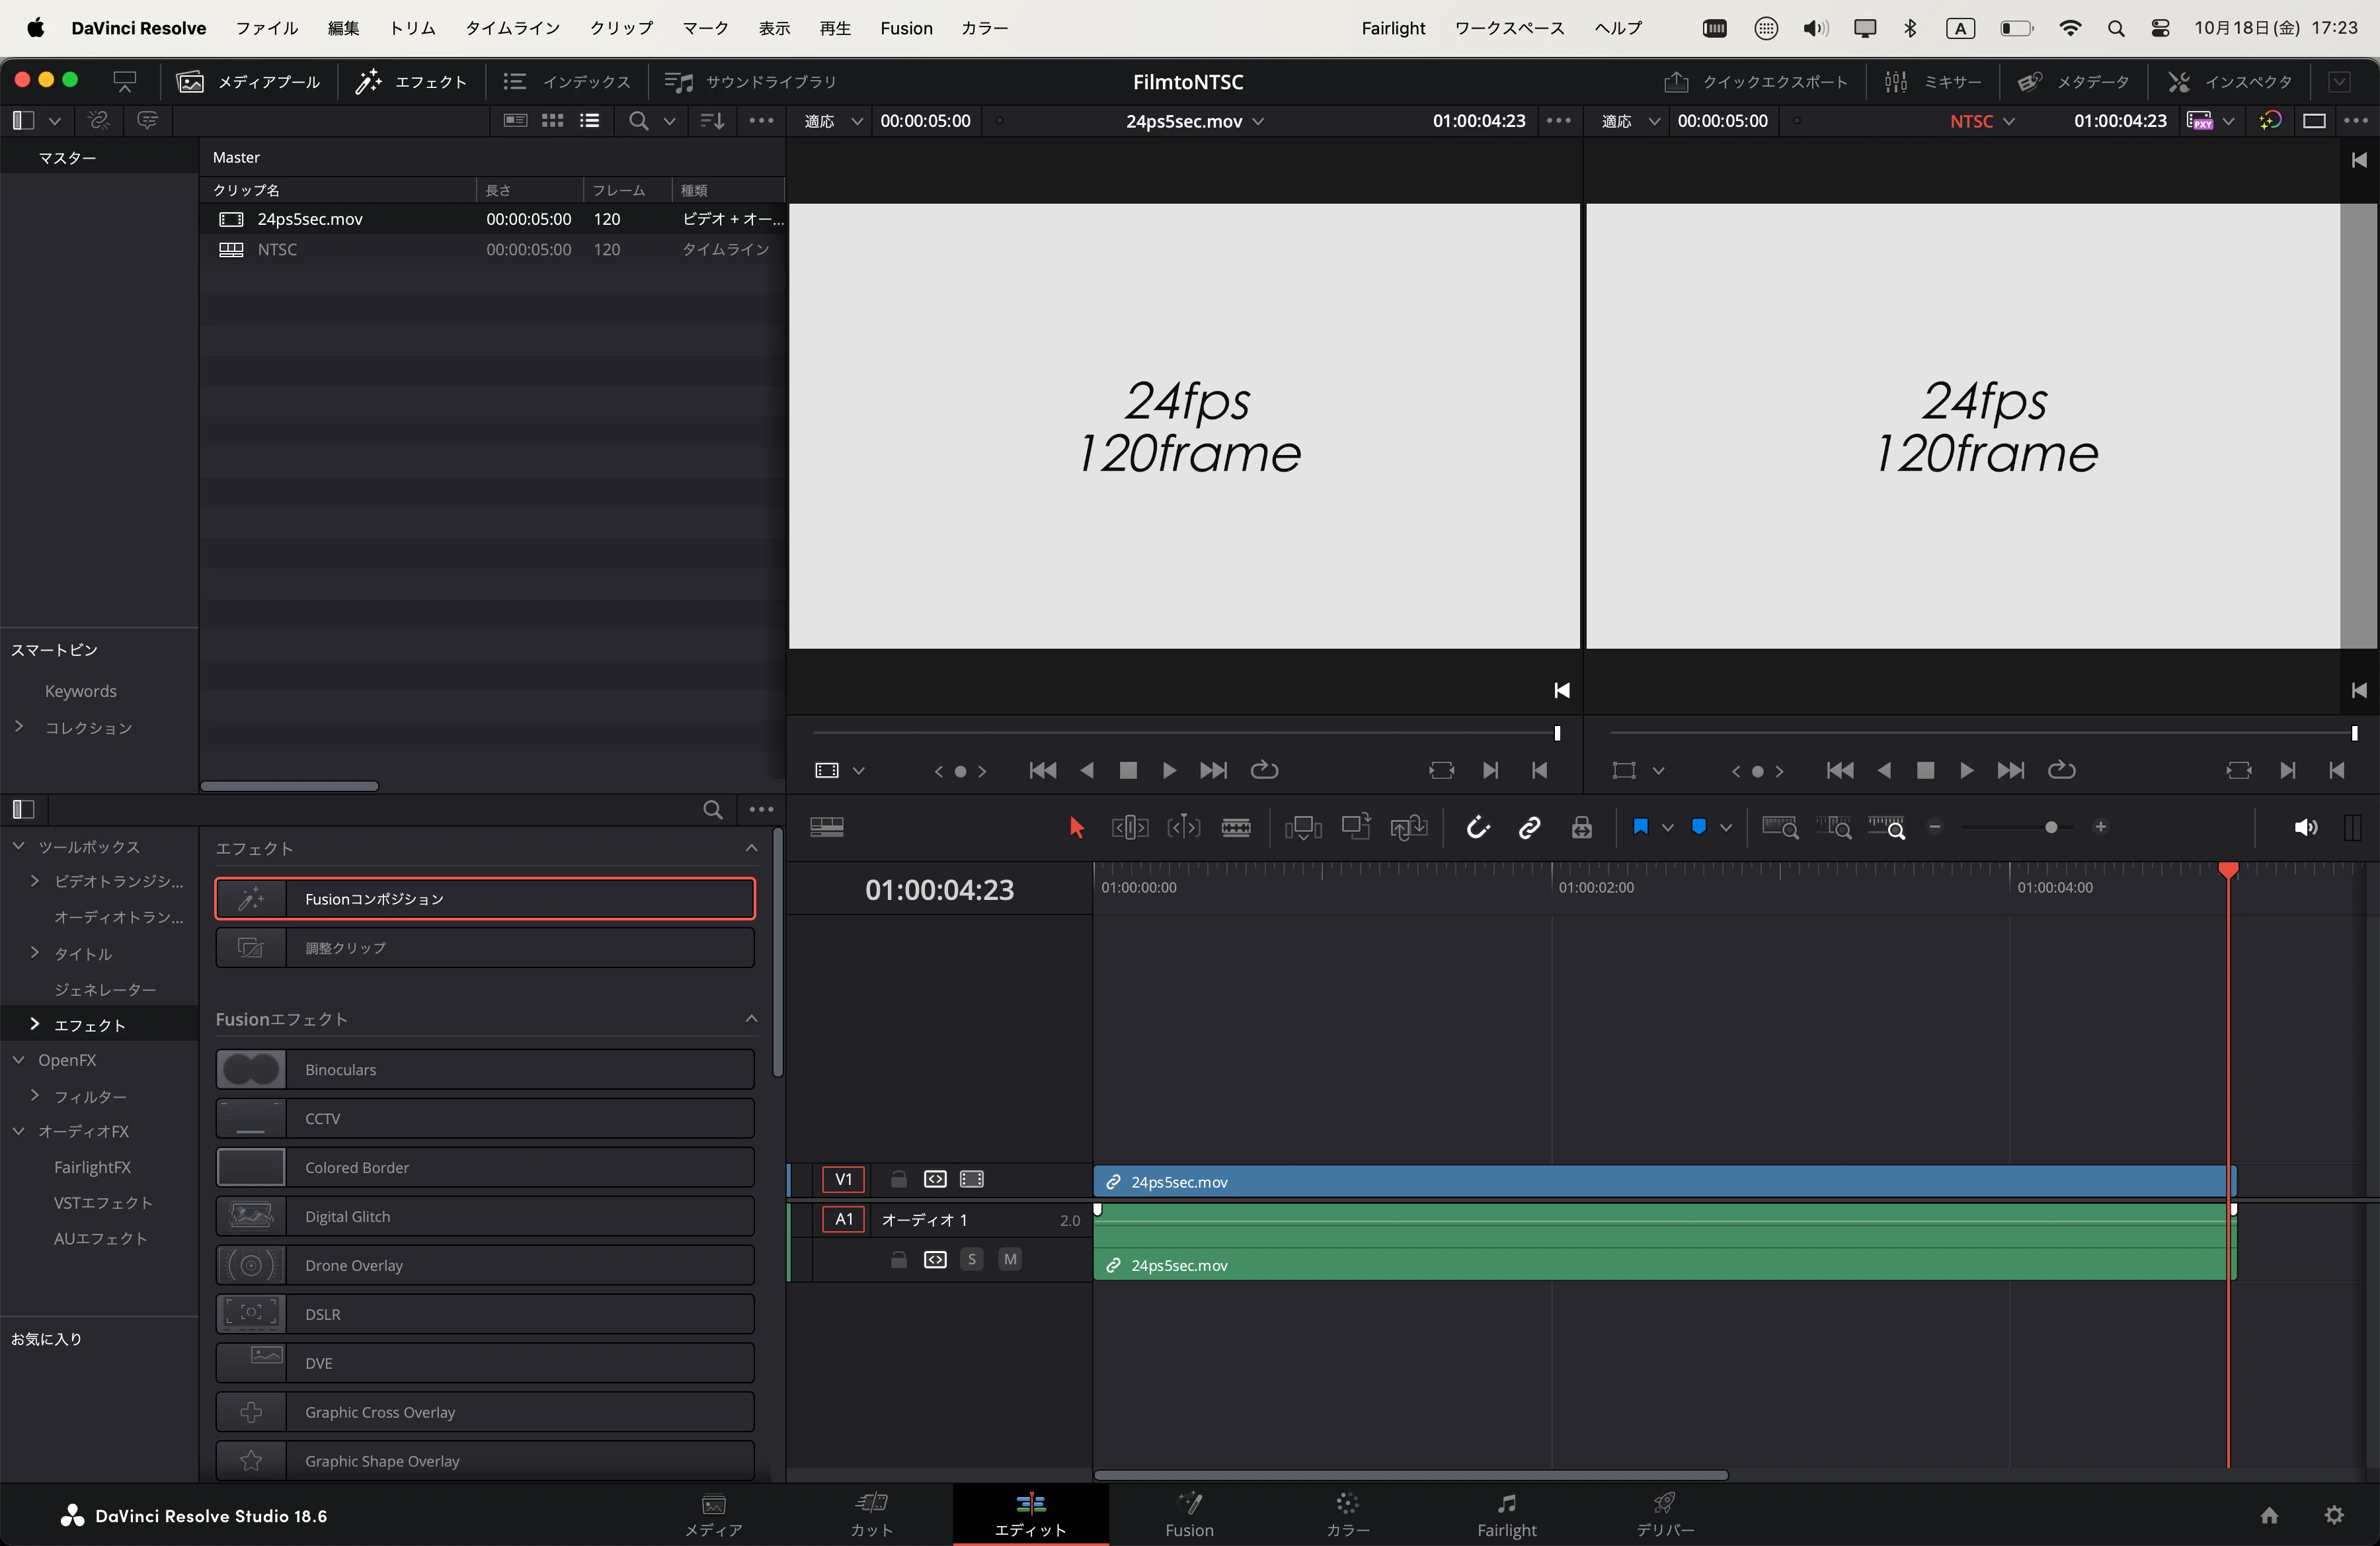Image resolution: width=2380 pixels, height=1546 pixels.
Task: Lock the V1 video track
Action: coord(898,1180)
